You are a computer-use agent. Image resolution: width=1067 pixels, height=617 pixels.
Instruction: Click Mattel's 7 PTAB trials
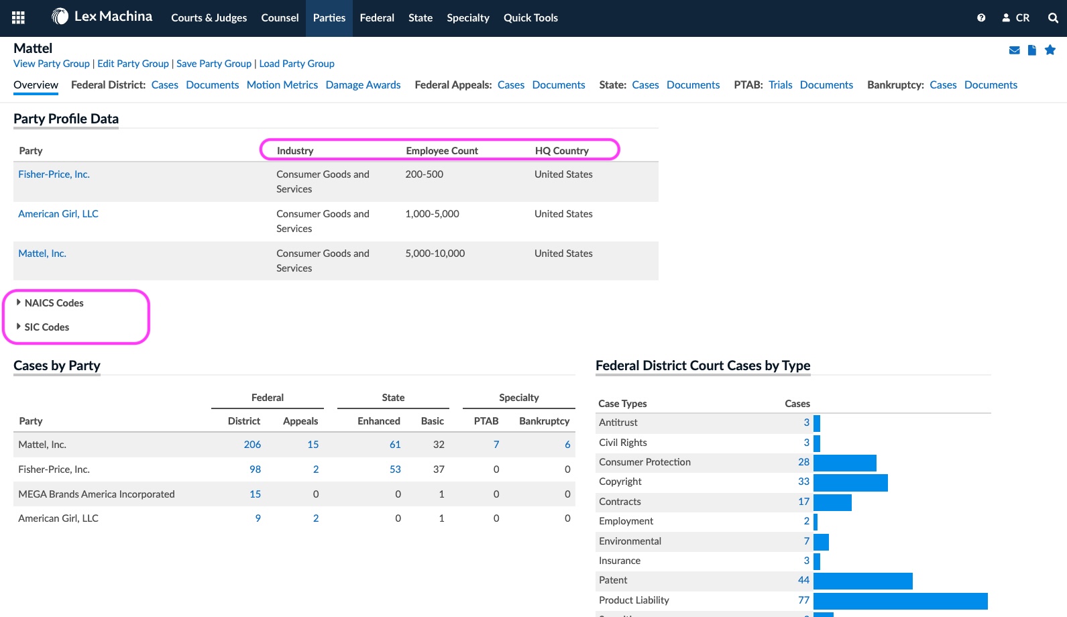(x=496, y=445)
